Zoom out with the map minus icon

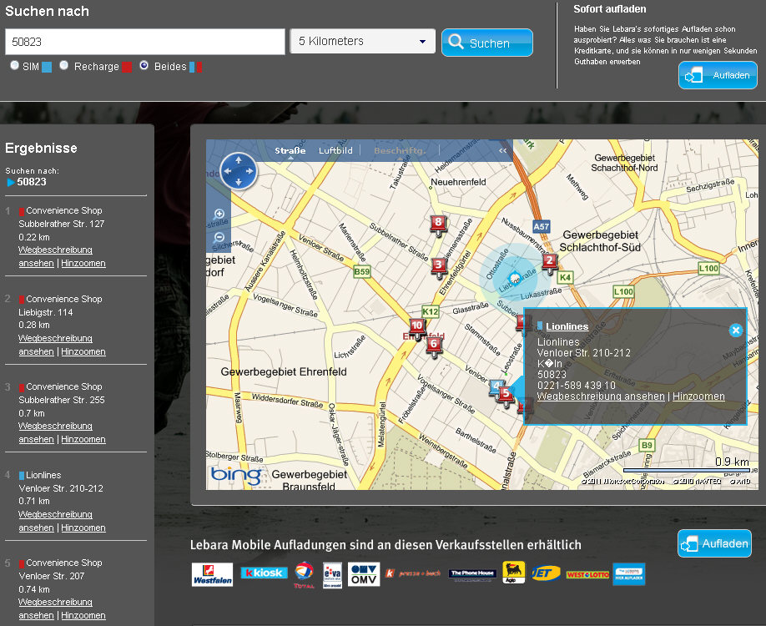click(219, 238)
